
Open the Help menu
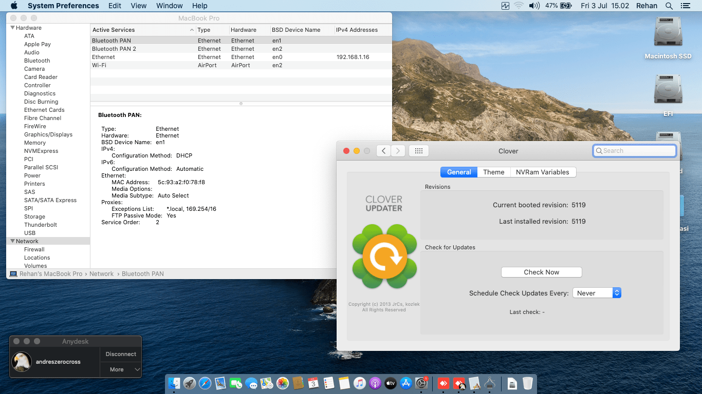coord(199,6)
